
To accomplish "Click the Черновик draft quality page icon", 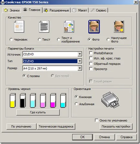I will pos(19,27).
